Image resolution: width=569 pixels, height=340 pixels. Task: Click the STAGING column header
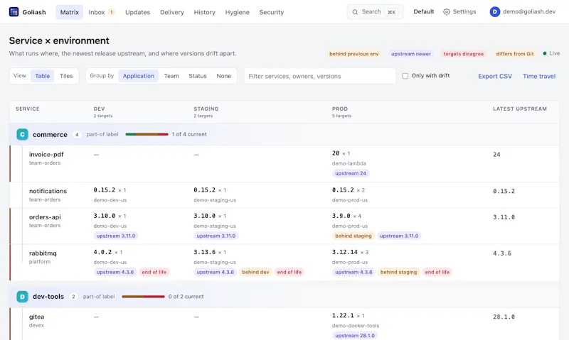click(206, 109)
